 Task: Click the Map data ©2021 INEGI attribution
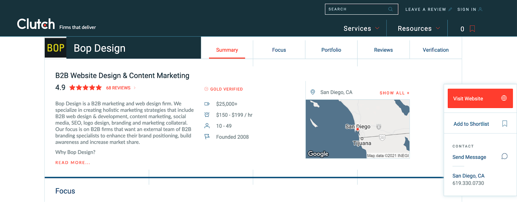(x=388, y=156)
